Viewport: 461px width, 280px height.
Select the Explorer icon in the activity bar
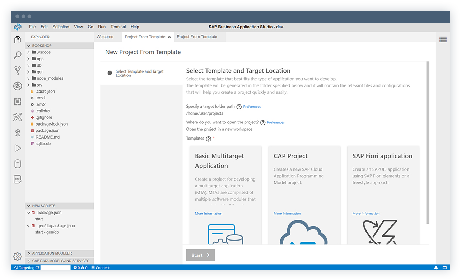pyautogui.click(x=17, y=40)
